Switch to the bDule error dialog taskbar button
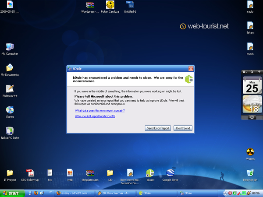 (x=198, y=193)
